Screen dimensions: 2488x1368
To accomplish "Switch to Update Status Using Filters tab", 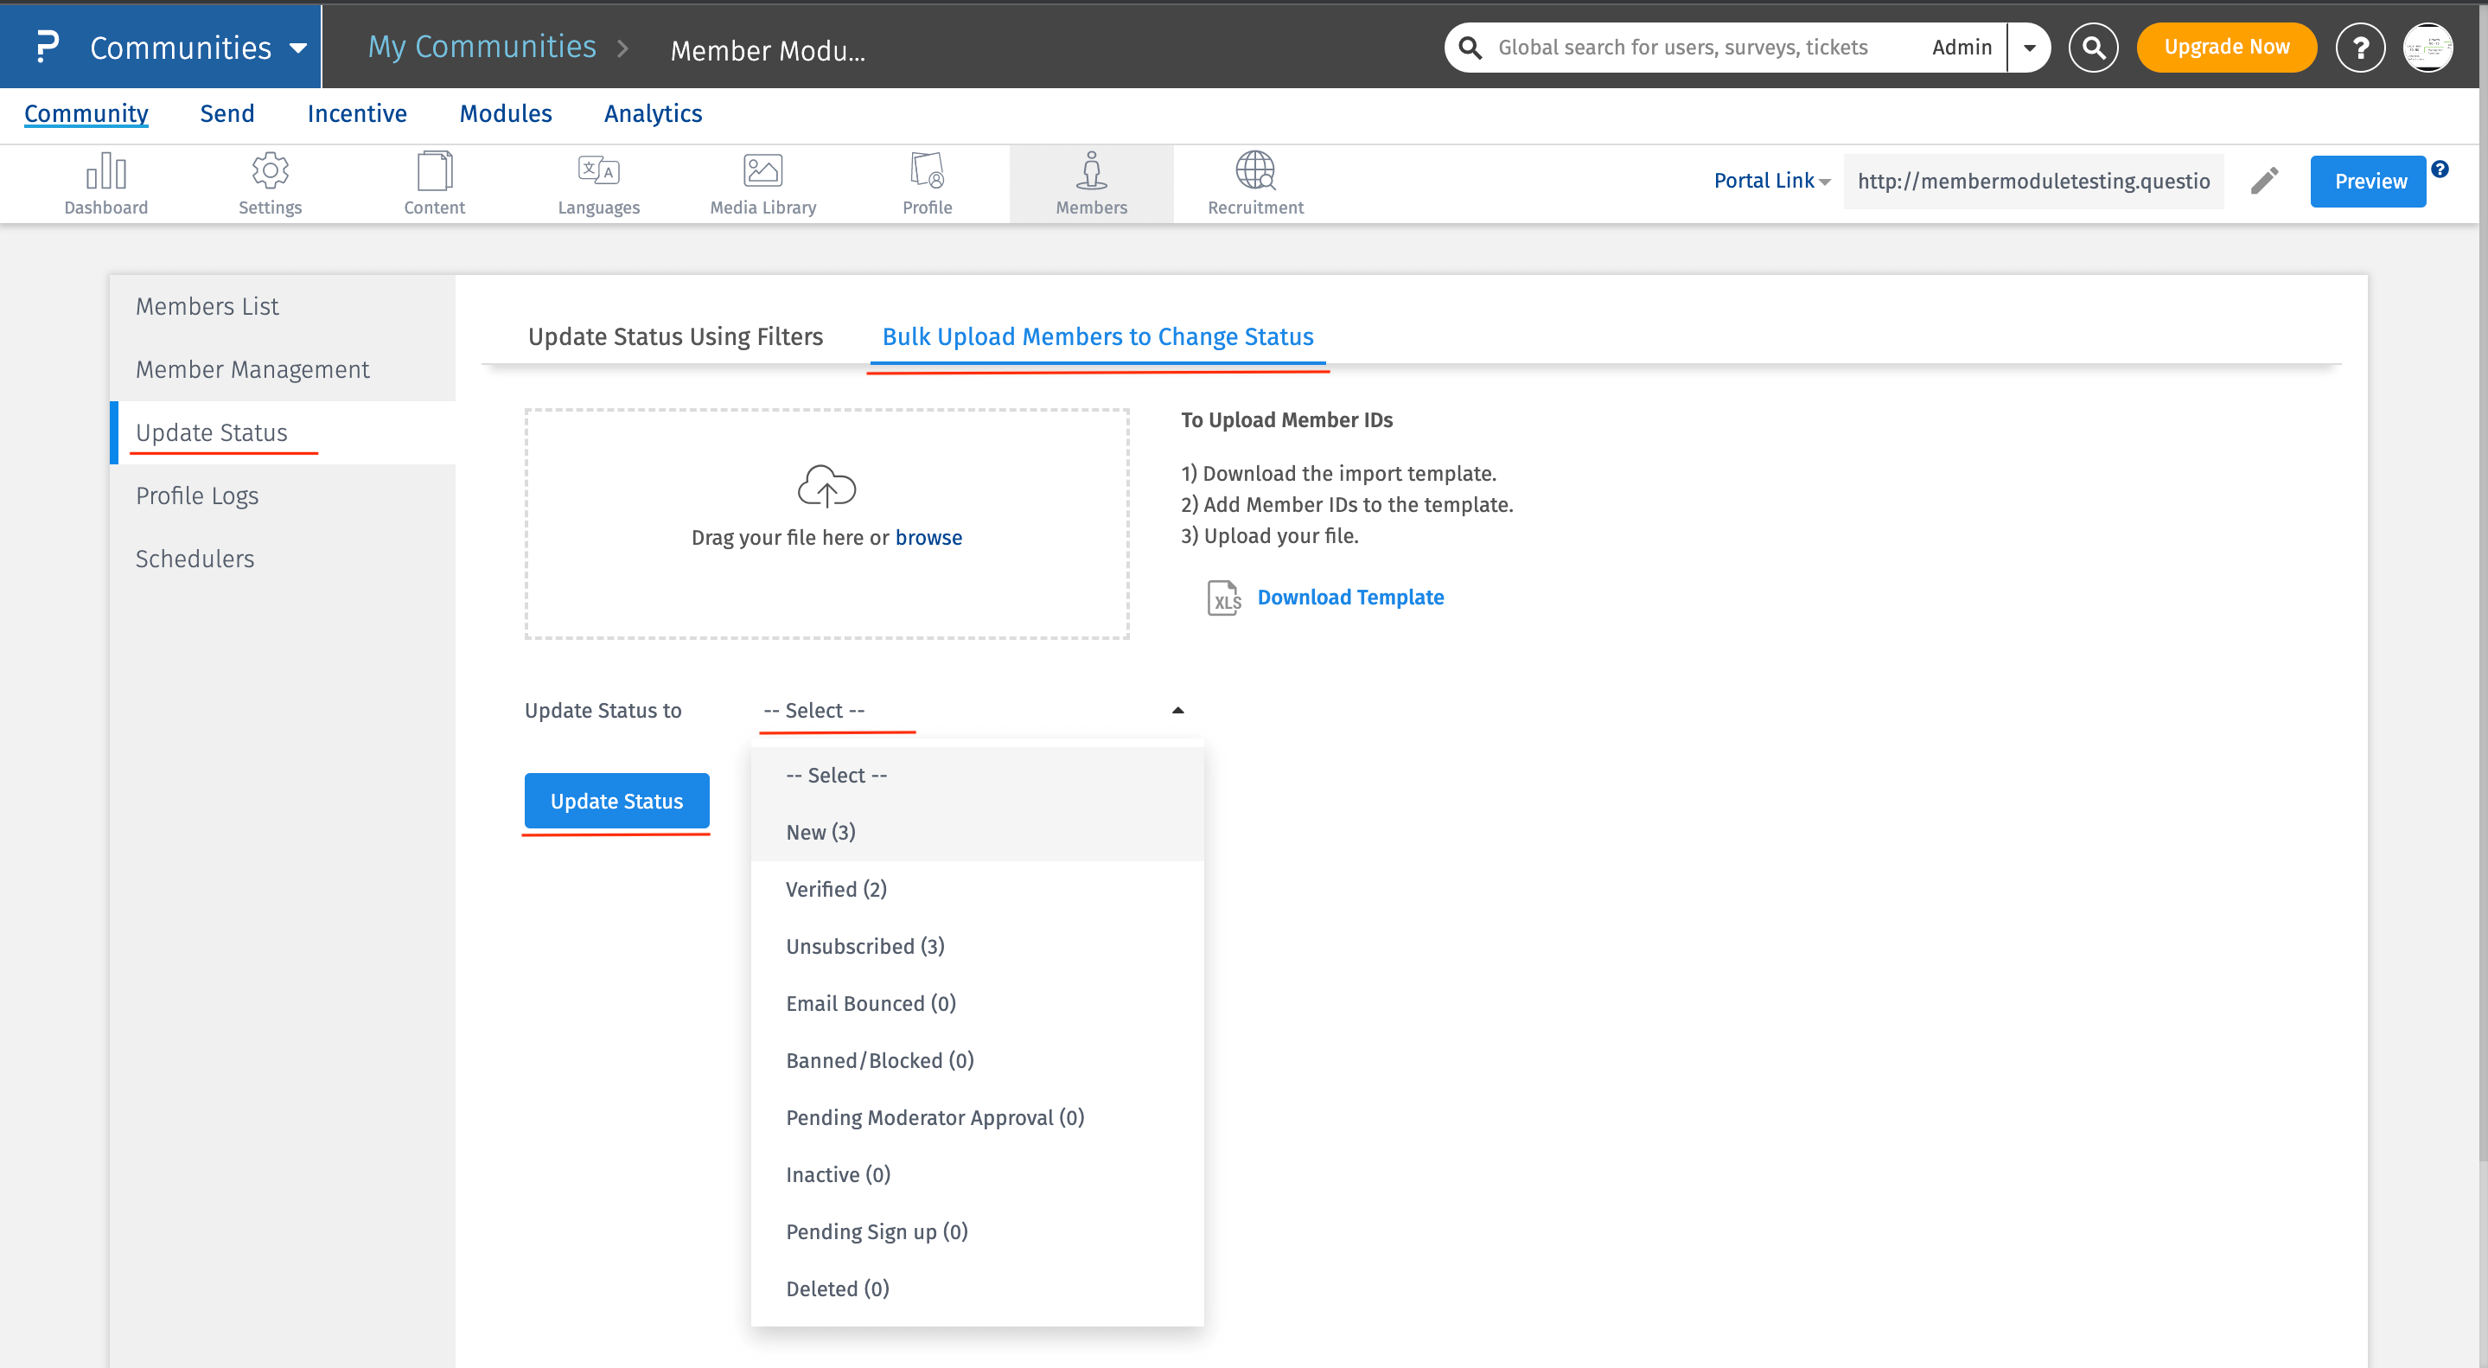I will pos(675,336).
